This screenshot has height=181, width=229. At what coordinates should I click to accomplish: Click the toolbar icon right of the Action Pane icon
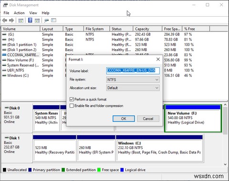46,20
